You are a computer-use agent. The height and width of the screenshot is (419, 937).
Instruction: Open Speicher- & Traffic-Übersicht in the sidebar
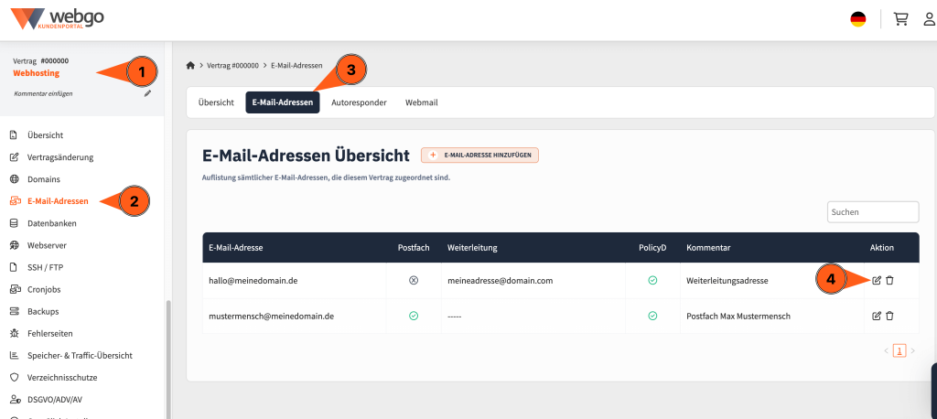point(81,355)
